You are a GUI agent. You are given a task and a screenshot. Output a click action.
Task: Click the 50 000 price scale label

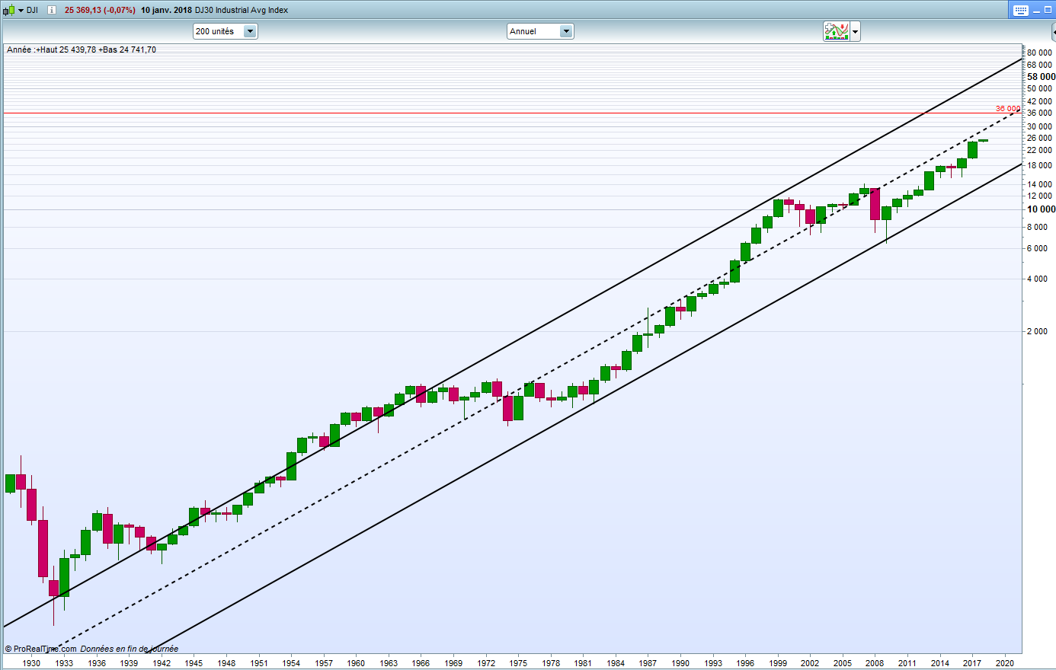[x=1039, y=89]
